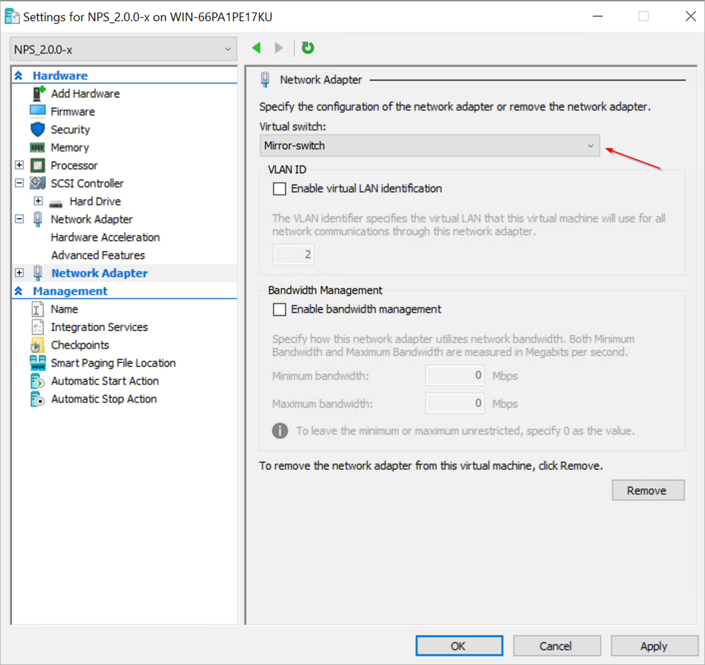
Task: Click the Remove button
Action: click(648, 490)
